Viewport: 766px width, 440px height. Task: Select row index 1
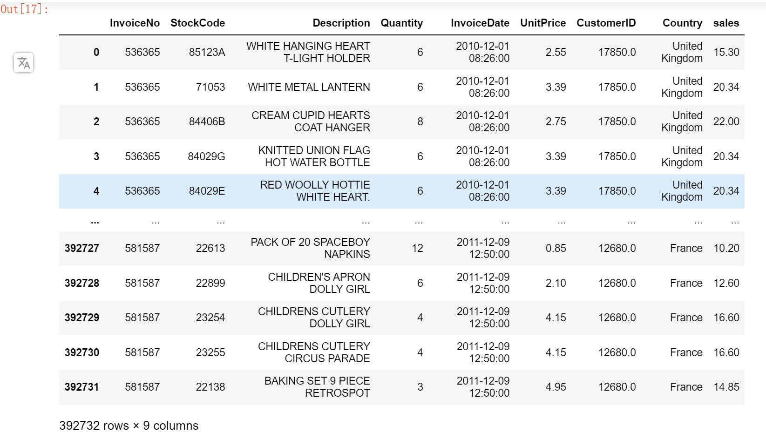(96, 87)
